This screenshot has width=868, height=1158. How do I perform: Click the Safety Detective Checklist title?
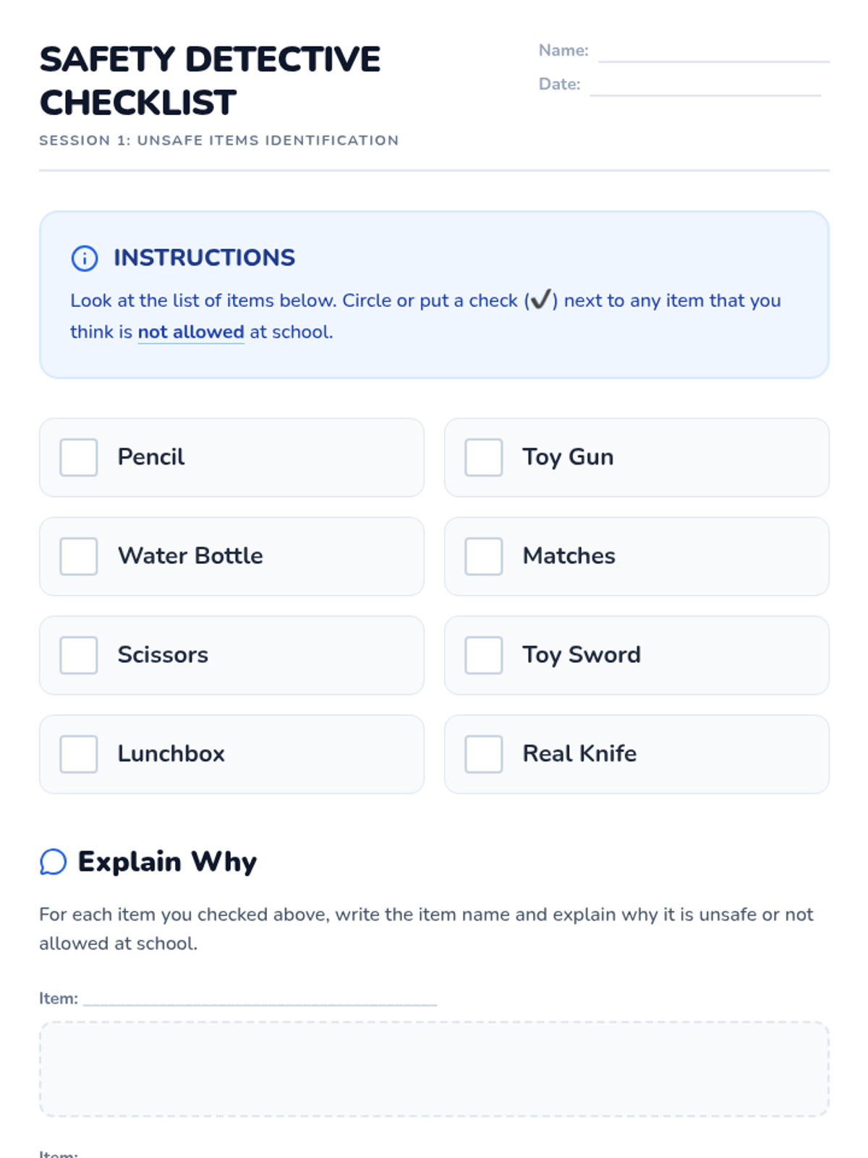coord(210,80)
